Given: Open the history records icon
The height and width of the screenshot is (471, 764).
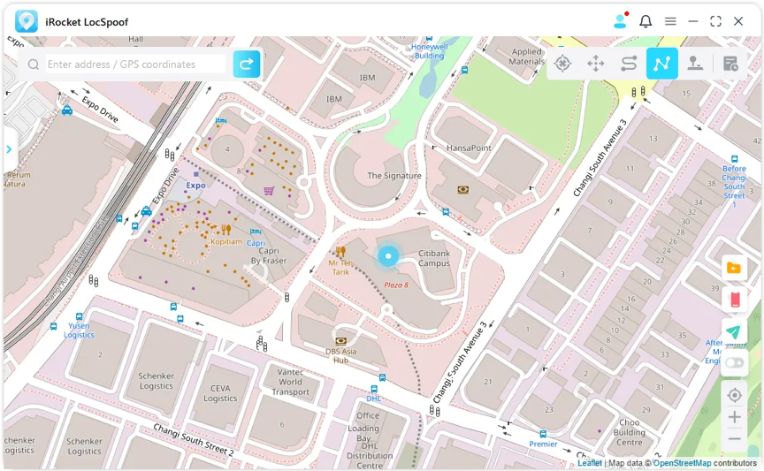Looking at the screenshot, I should coord(730,64).
